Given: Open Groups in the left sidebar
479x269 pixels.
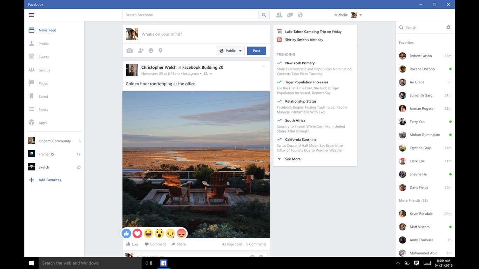Looking at the screenshot, I should pyautogui.click(x=44, y=70).
